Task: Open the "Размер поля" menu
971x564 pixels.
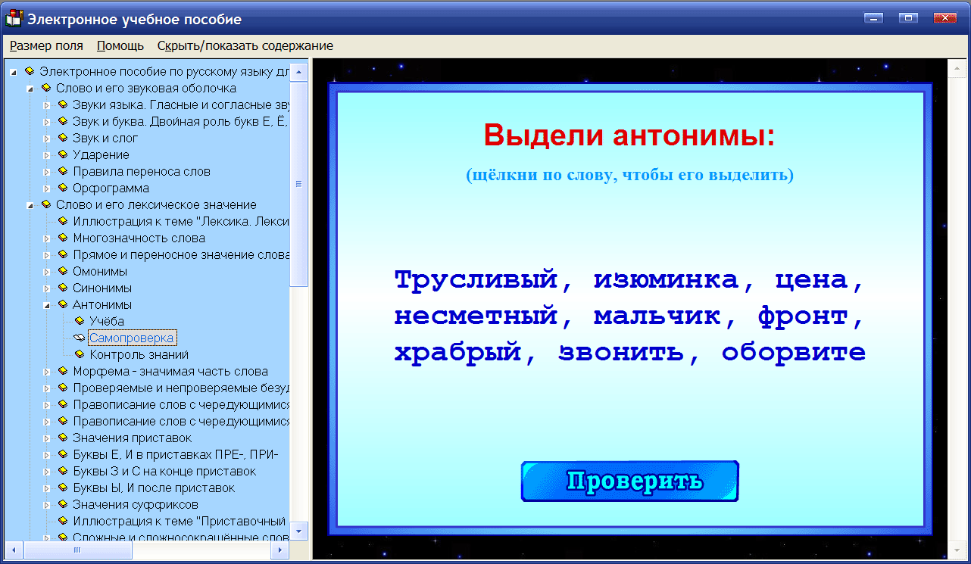Action: [46, 45]
